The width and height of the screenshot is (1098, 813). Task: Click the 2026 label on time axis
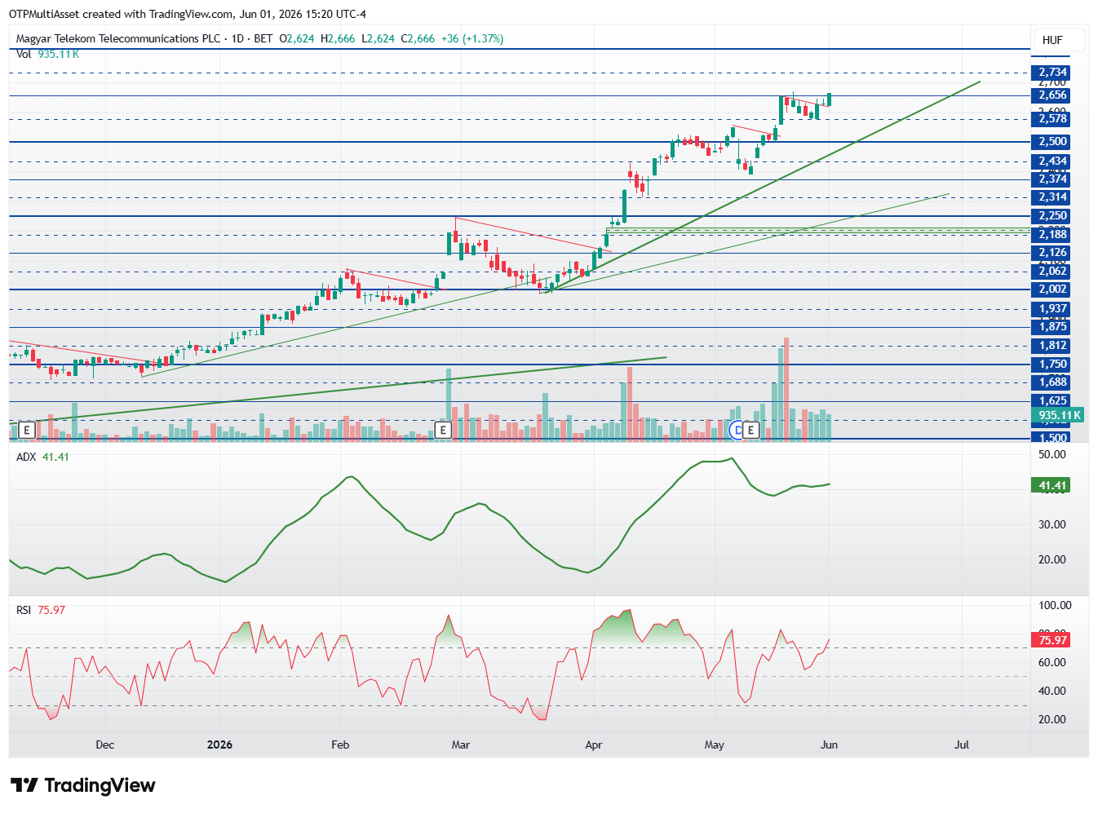coord(219,745)
